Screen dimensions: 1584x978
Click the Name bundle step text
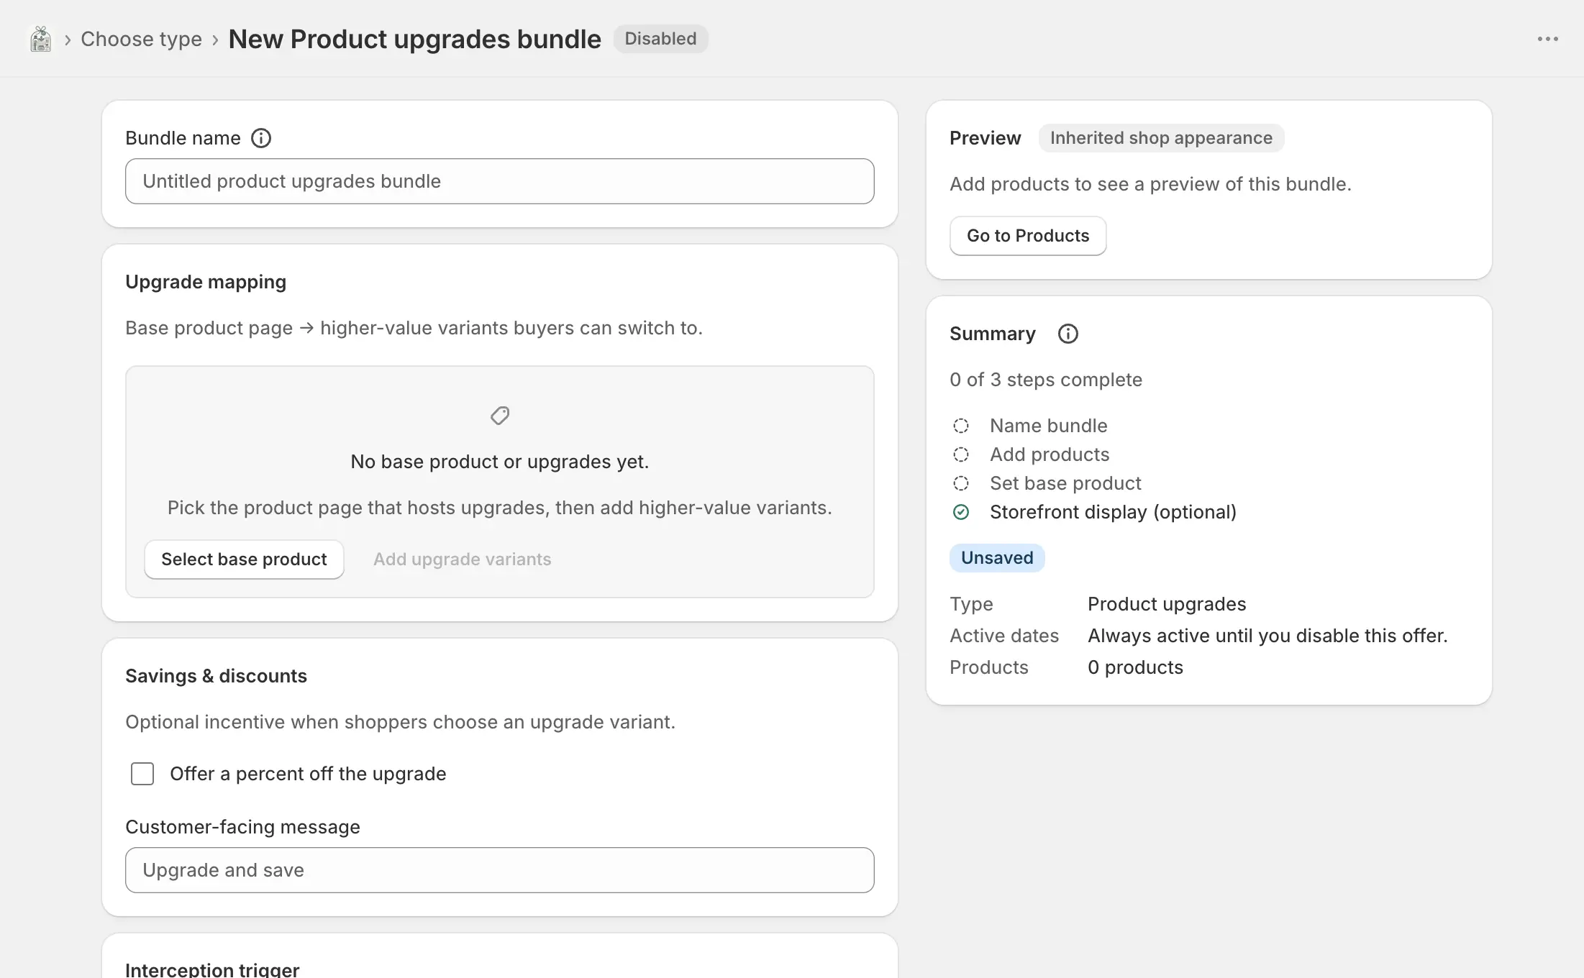1048,426
